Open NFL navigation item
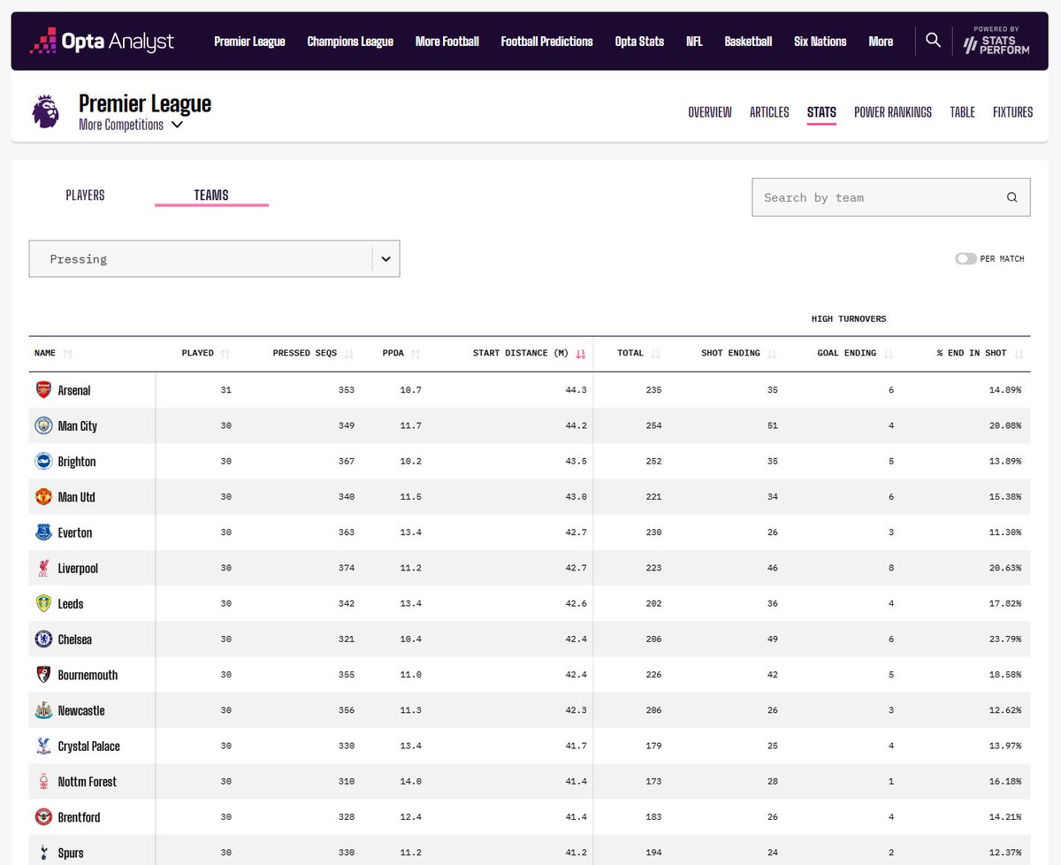This screenshot has height=865, width=1061. pyautogui.click(x=694, y=41)
